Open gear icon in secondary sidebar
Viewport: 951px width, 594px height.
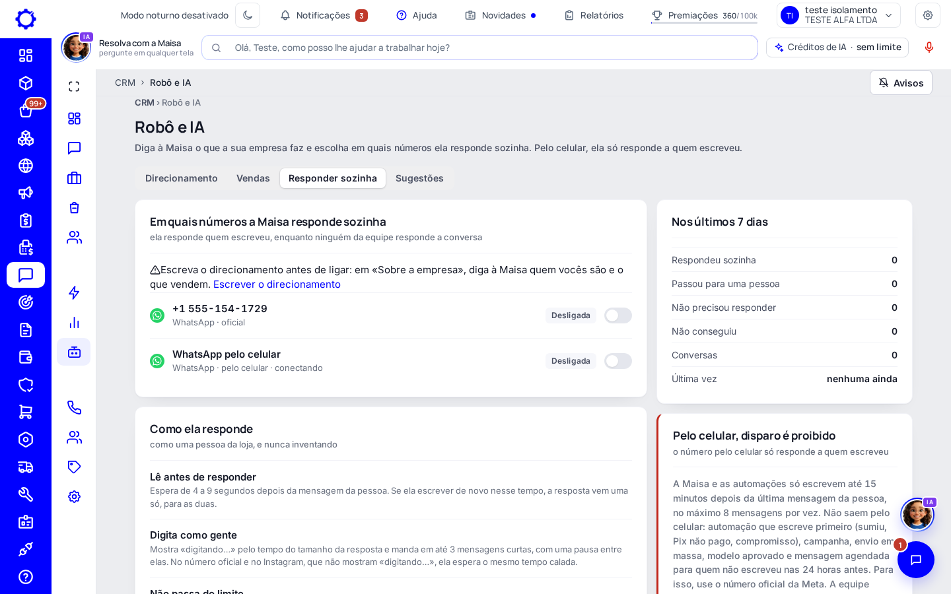(x=74, y=496)
